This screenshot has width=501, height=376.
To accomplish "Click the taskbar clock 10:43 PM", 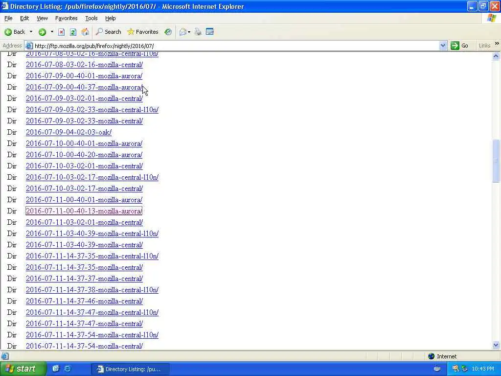I will click(x=483, y=369).
